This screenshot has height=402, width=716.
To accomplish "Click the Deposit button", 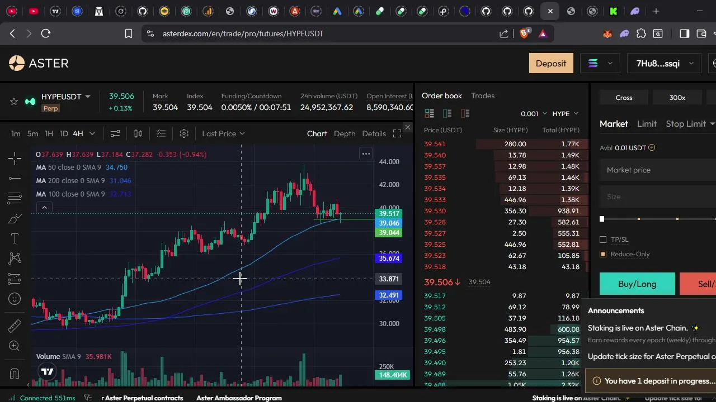I will coord(551,64).
